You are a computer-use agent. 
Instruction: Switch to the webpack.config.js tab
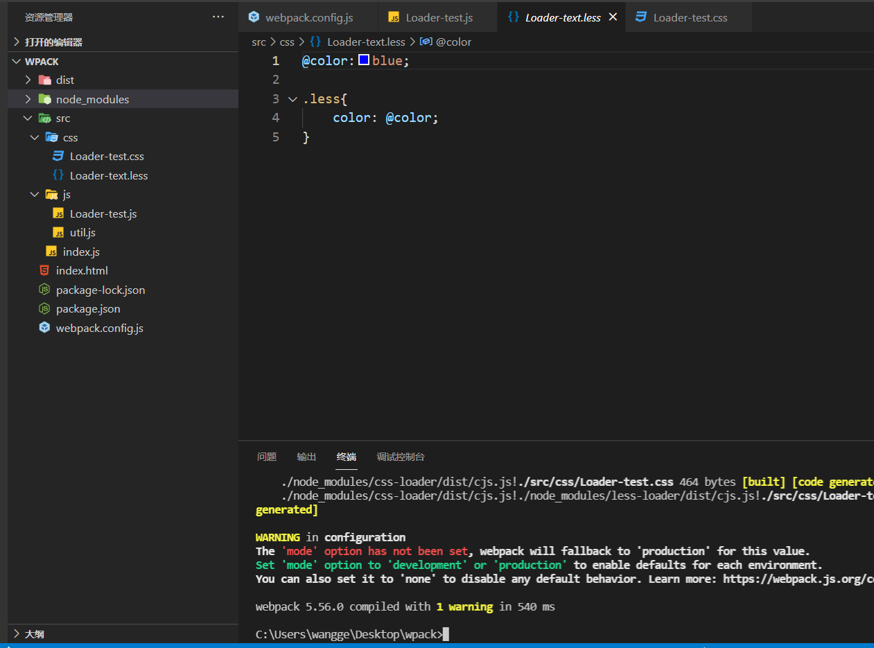tap(308, 17)
